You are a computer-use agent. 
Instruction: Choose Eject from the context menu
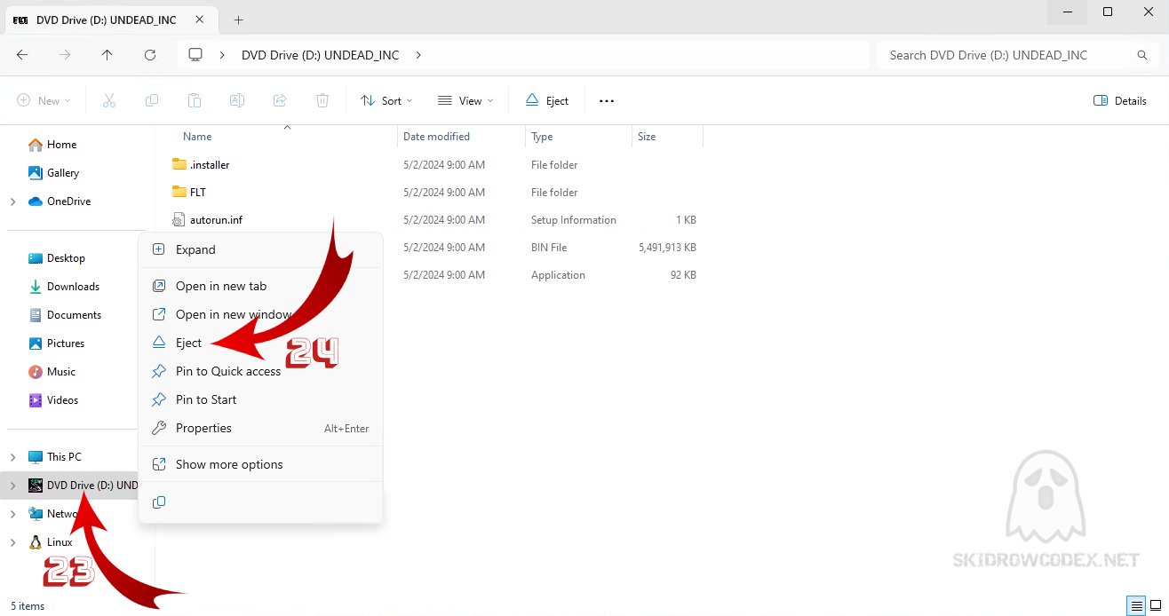[261, 343]
